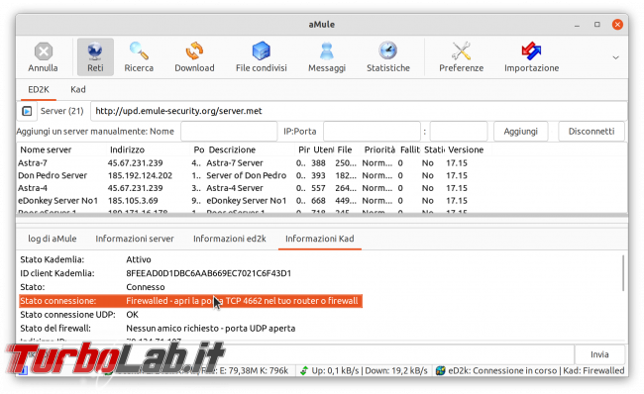This screenshot has width=644, height=394.
Task: Open the Informazioni server tab
Action: tap(135, 239)
